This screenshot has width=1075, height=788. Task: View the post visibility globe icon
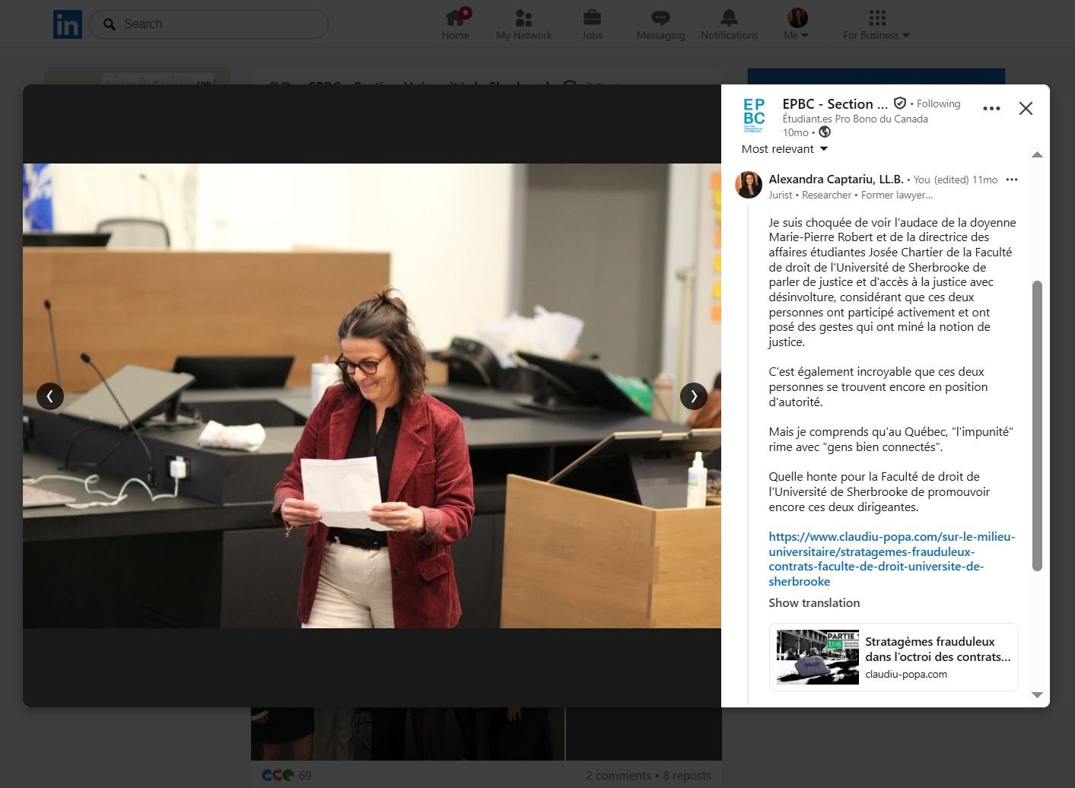coord(825,132)
